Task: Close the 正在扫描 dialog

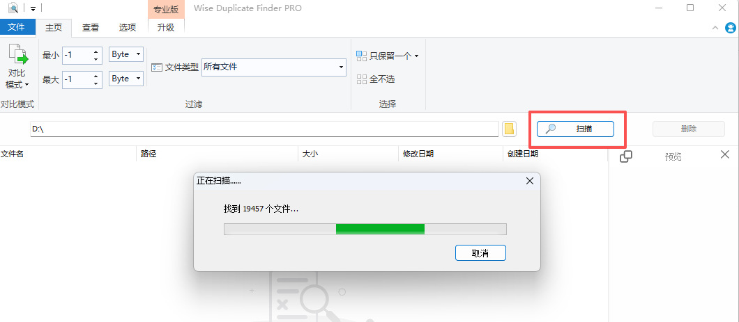Action: tap(529, 181)
